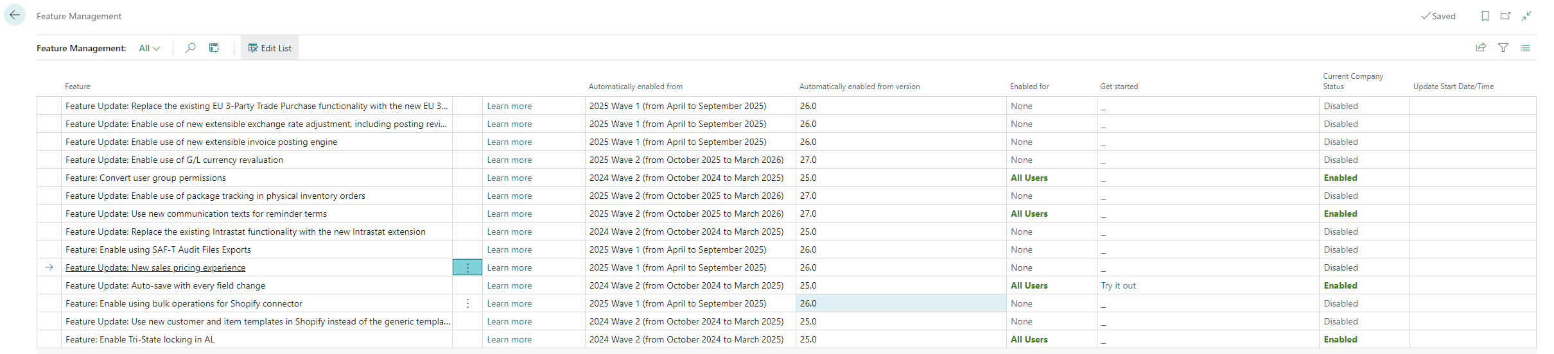This screenshot has width=1554, height=354.
Task: Click the collapse page arrows icon
Action: (1526, 16)
